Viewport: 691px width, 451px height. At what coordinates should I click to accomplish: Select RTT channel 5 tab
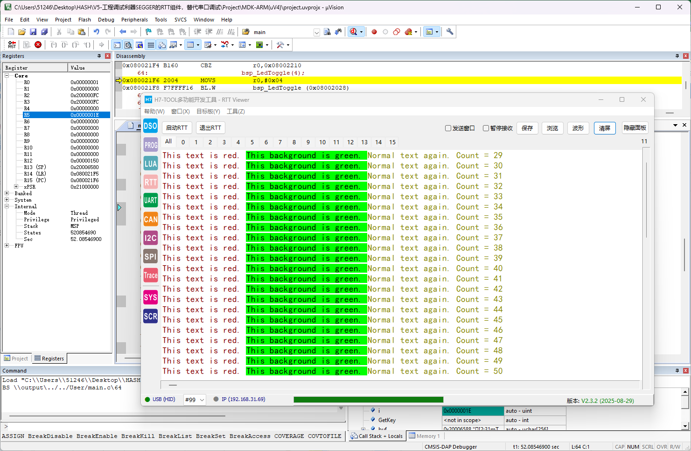252,142
